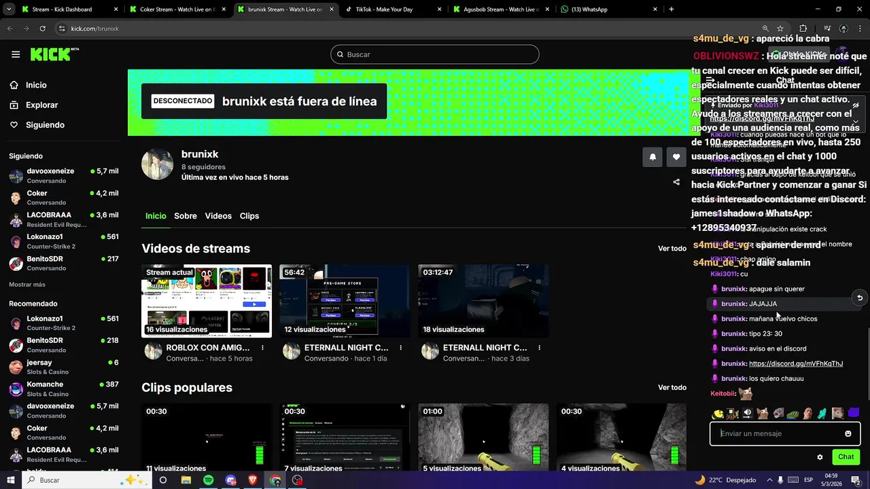
Task: Open File Explorer from taskbar
Action: [x=186, y=480]
